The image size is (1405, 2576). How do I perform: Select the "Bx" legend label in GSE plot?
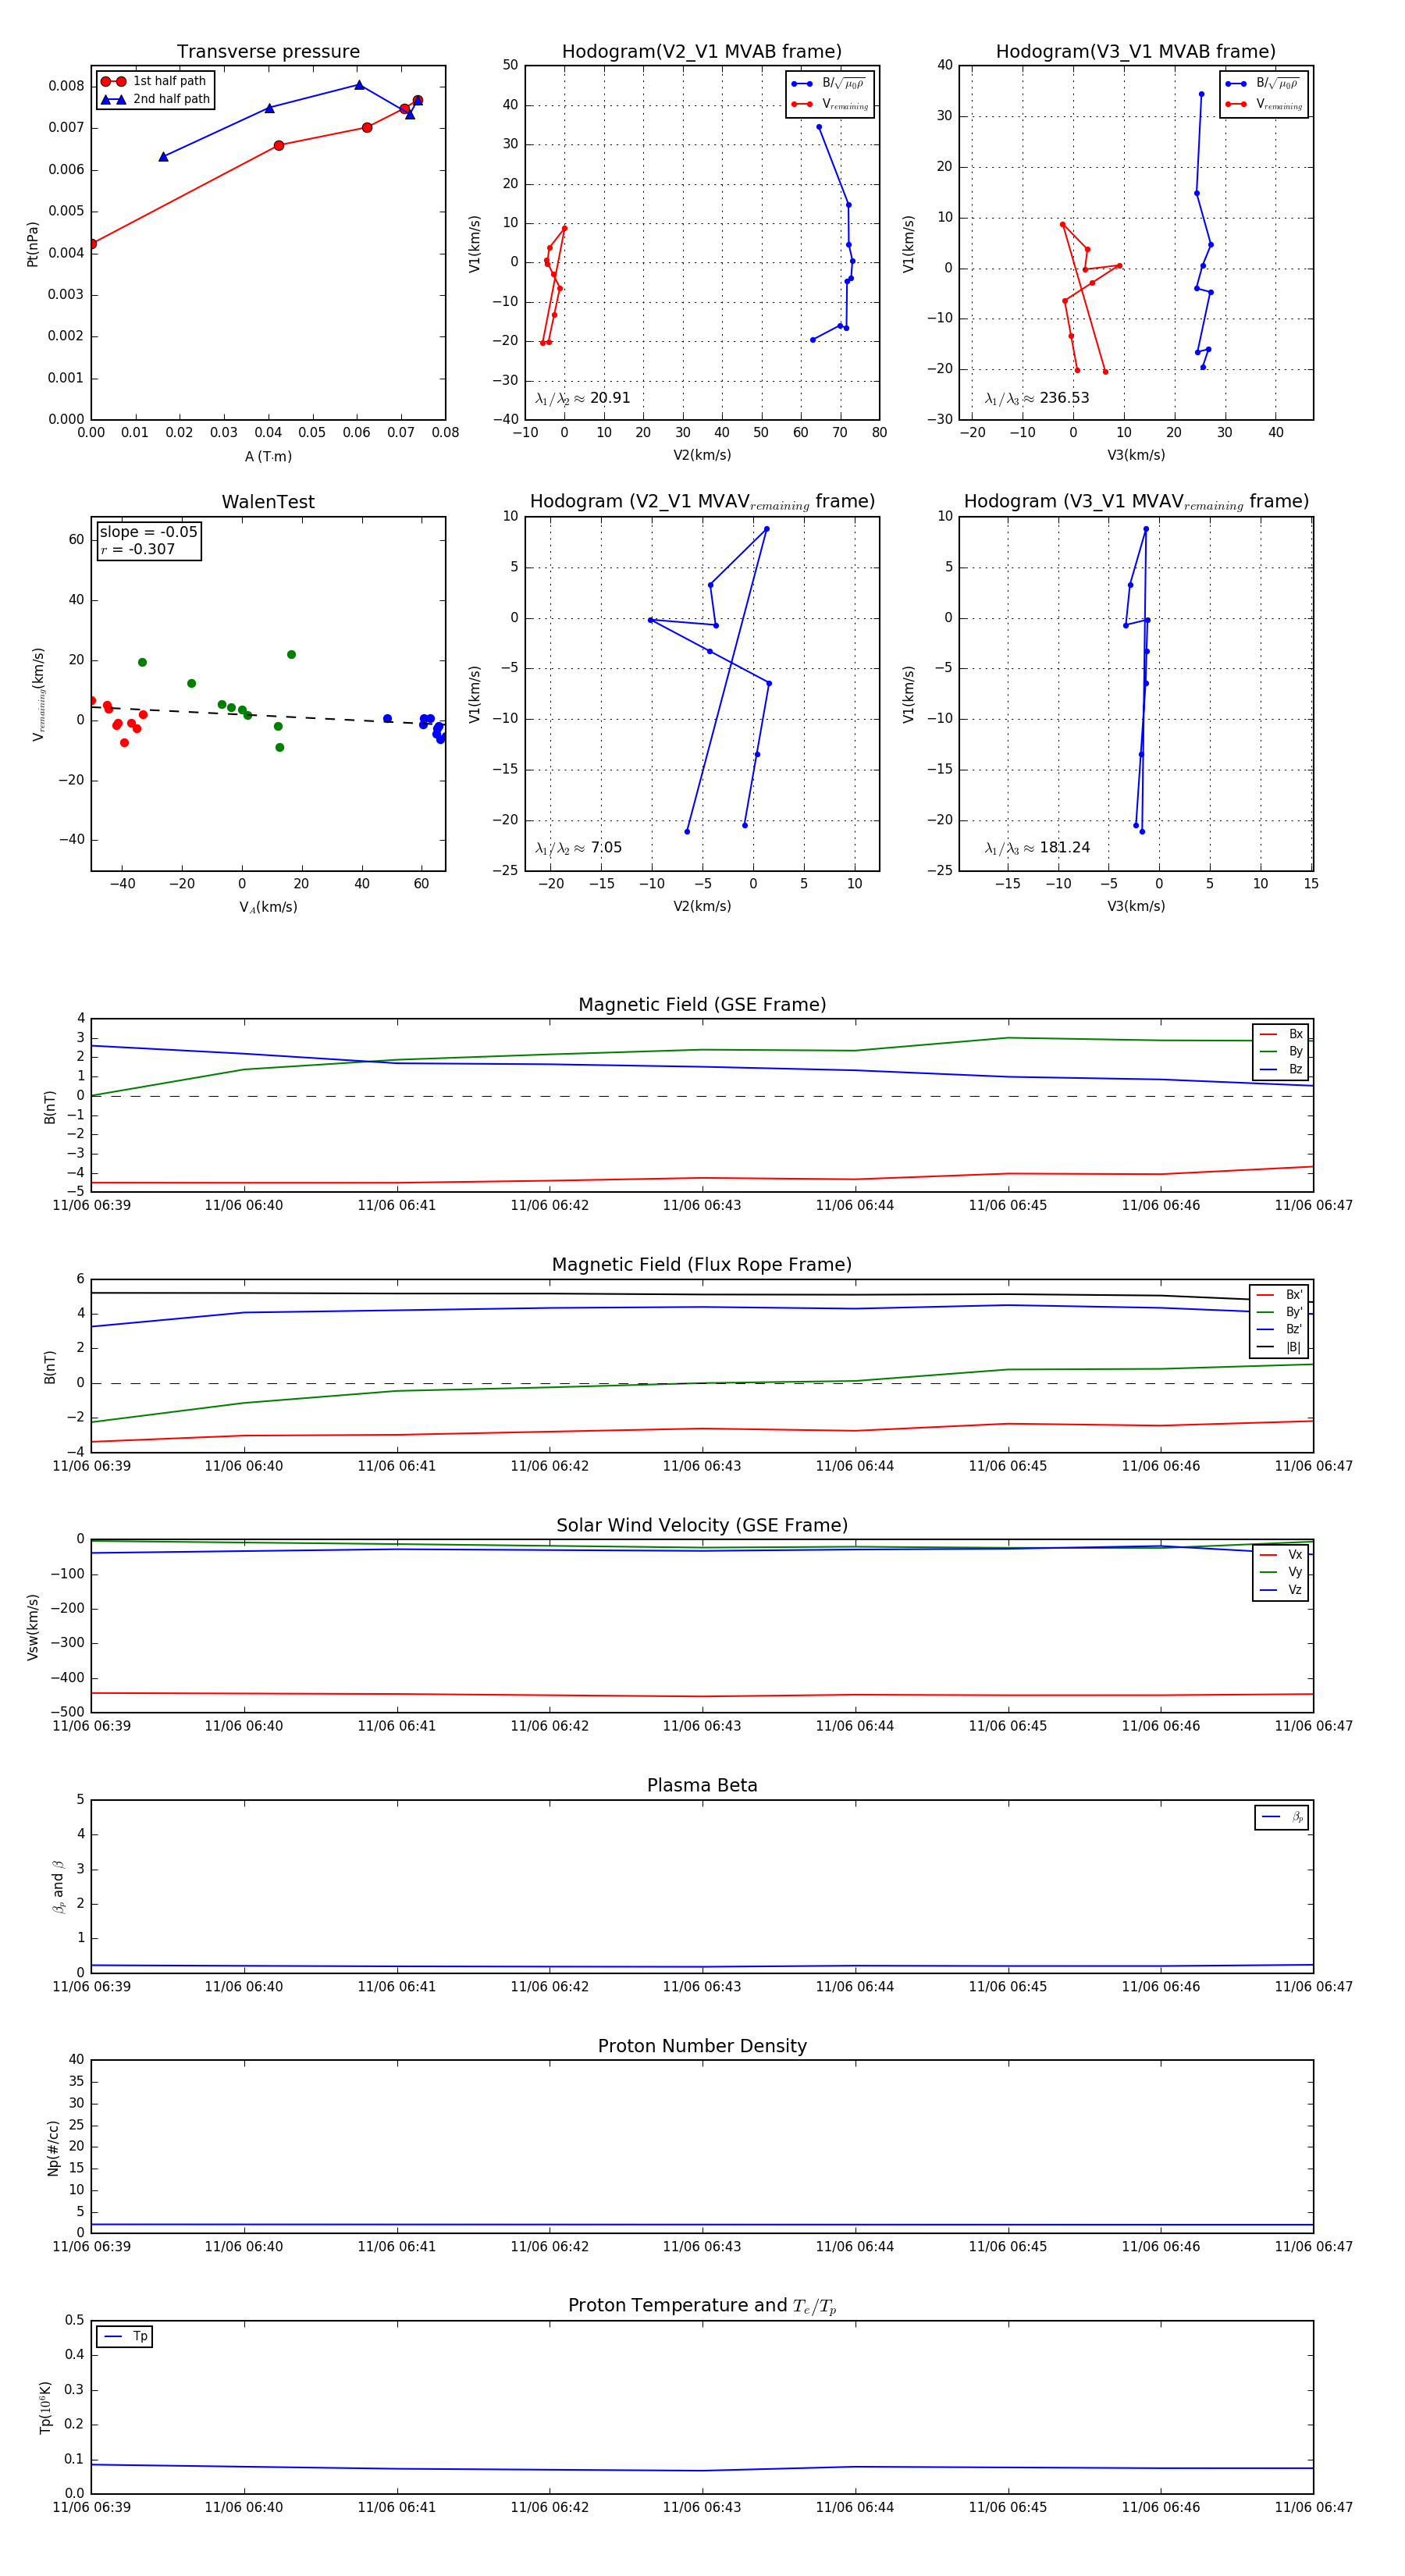point(1295,1034)
